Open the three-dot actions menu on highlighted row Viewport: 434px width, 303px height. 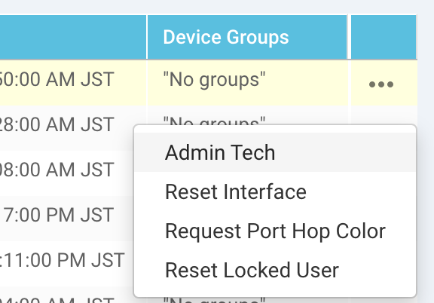381,84
